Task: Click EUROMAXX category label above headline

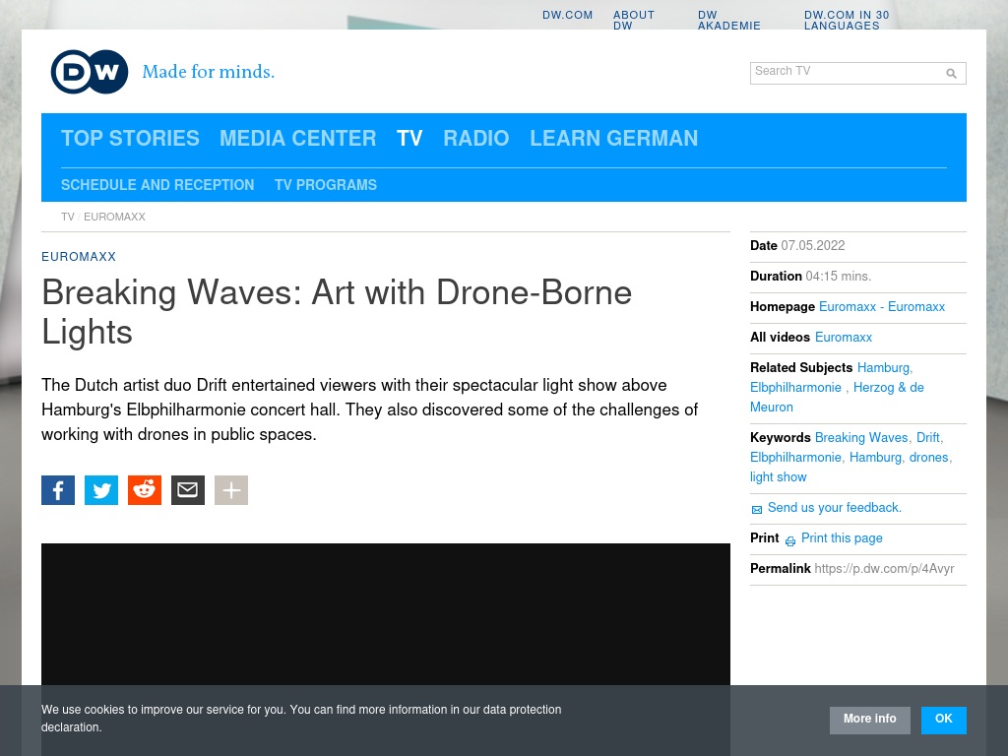Action: pyautogui.click(x=79, y=257)
